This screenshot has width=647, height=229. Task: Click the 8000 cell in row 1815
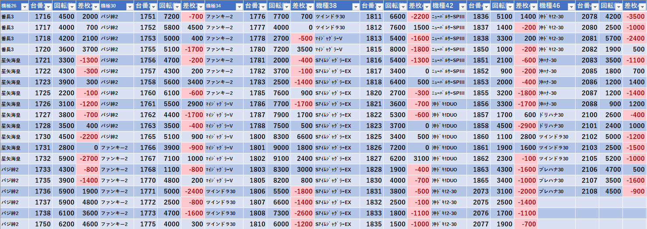click(395, 49)
